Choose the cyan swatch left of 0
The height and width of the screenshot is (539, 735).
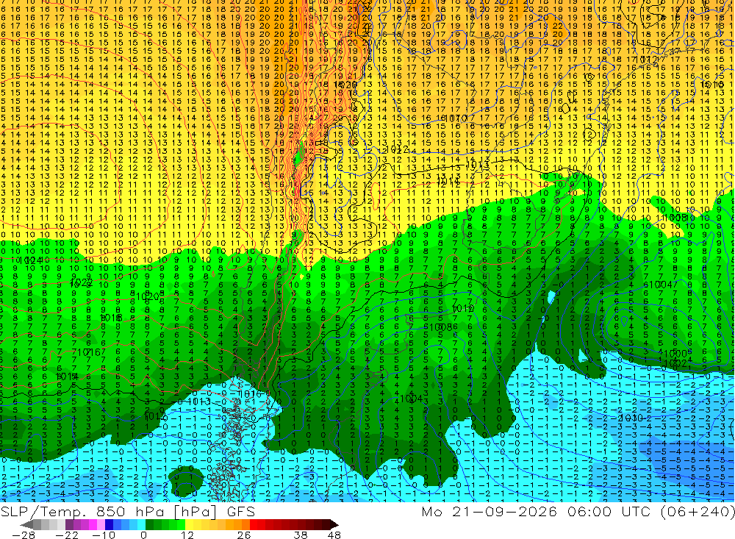coord(142,525)
